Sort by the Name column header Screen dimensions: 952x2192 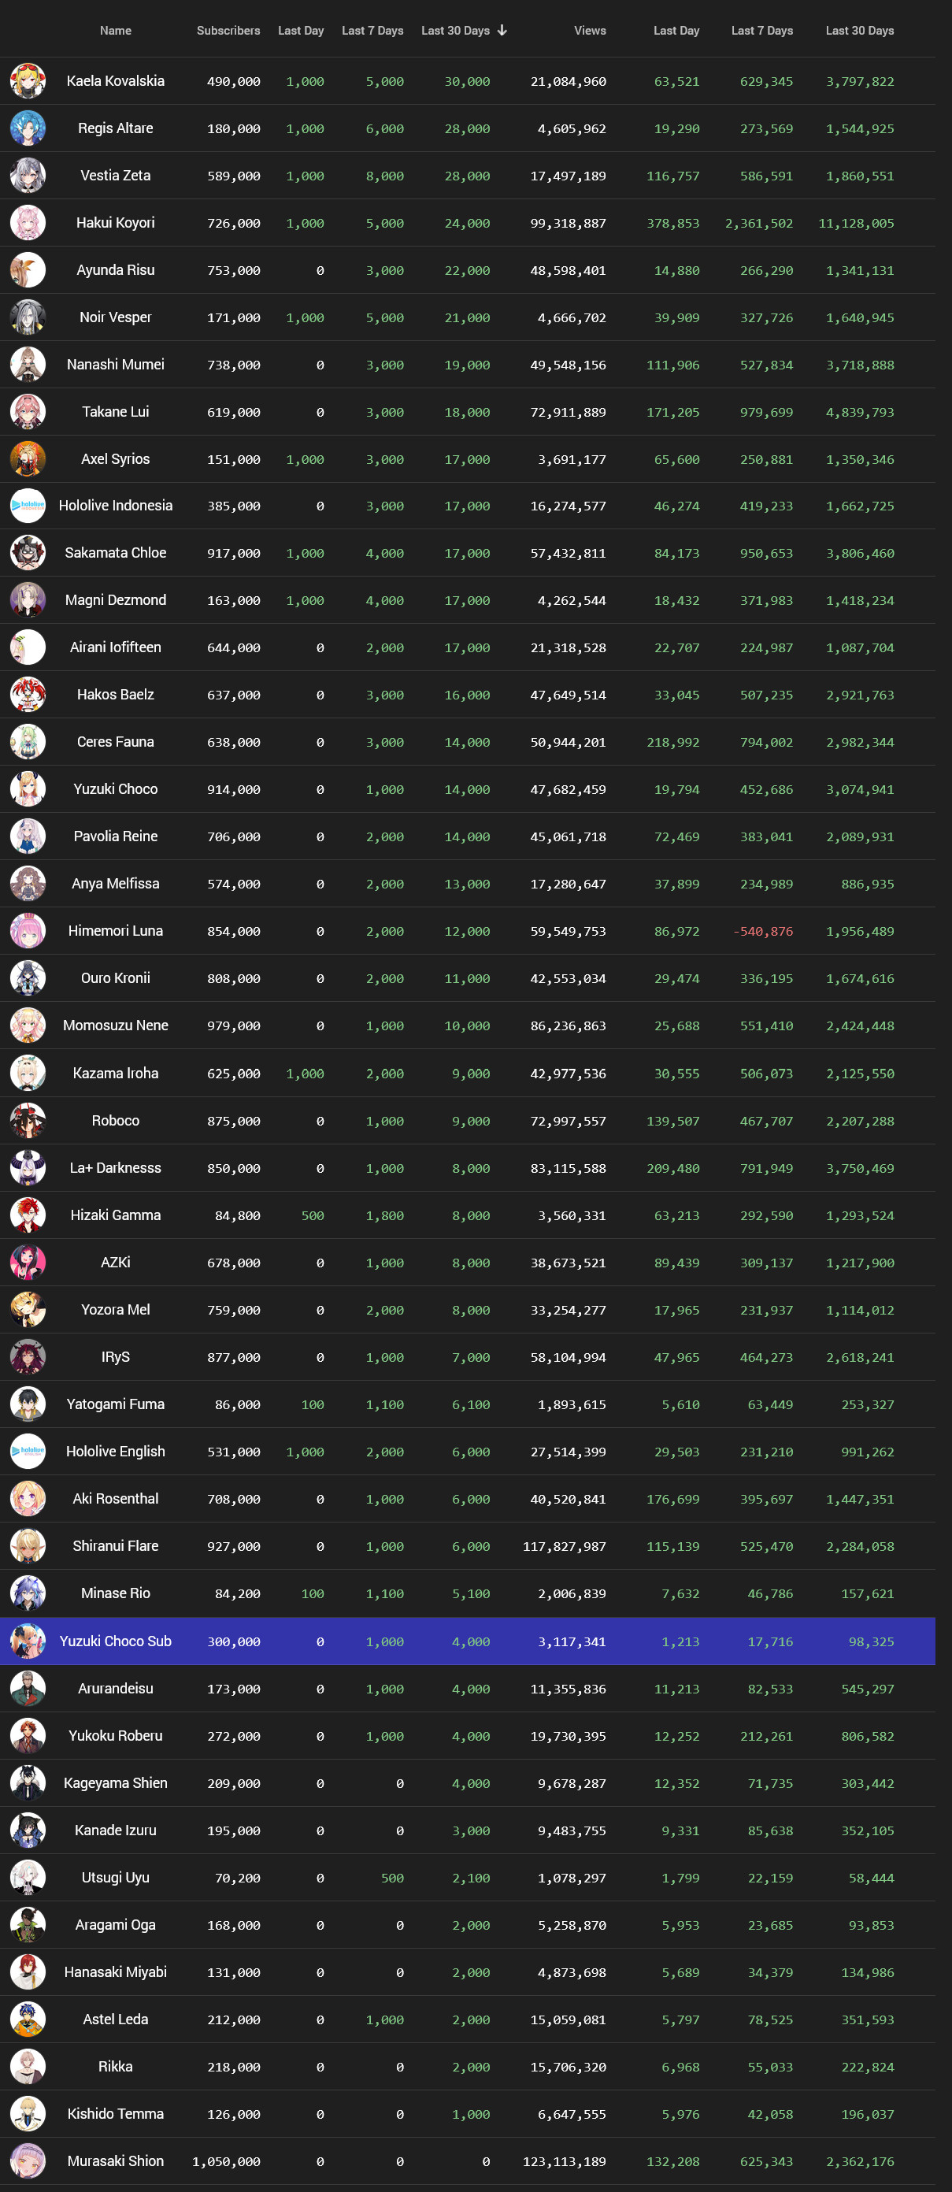[116, 31]
